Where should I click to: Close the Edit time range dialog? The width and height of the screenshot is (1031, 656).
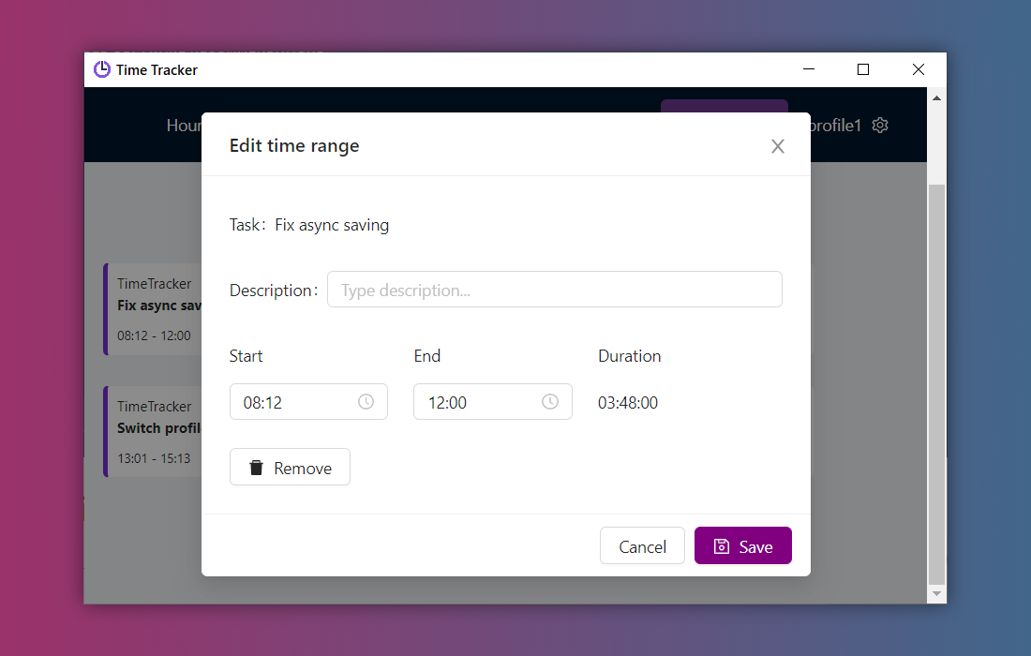point(778,146)
